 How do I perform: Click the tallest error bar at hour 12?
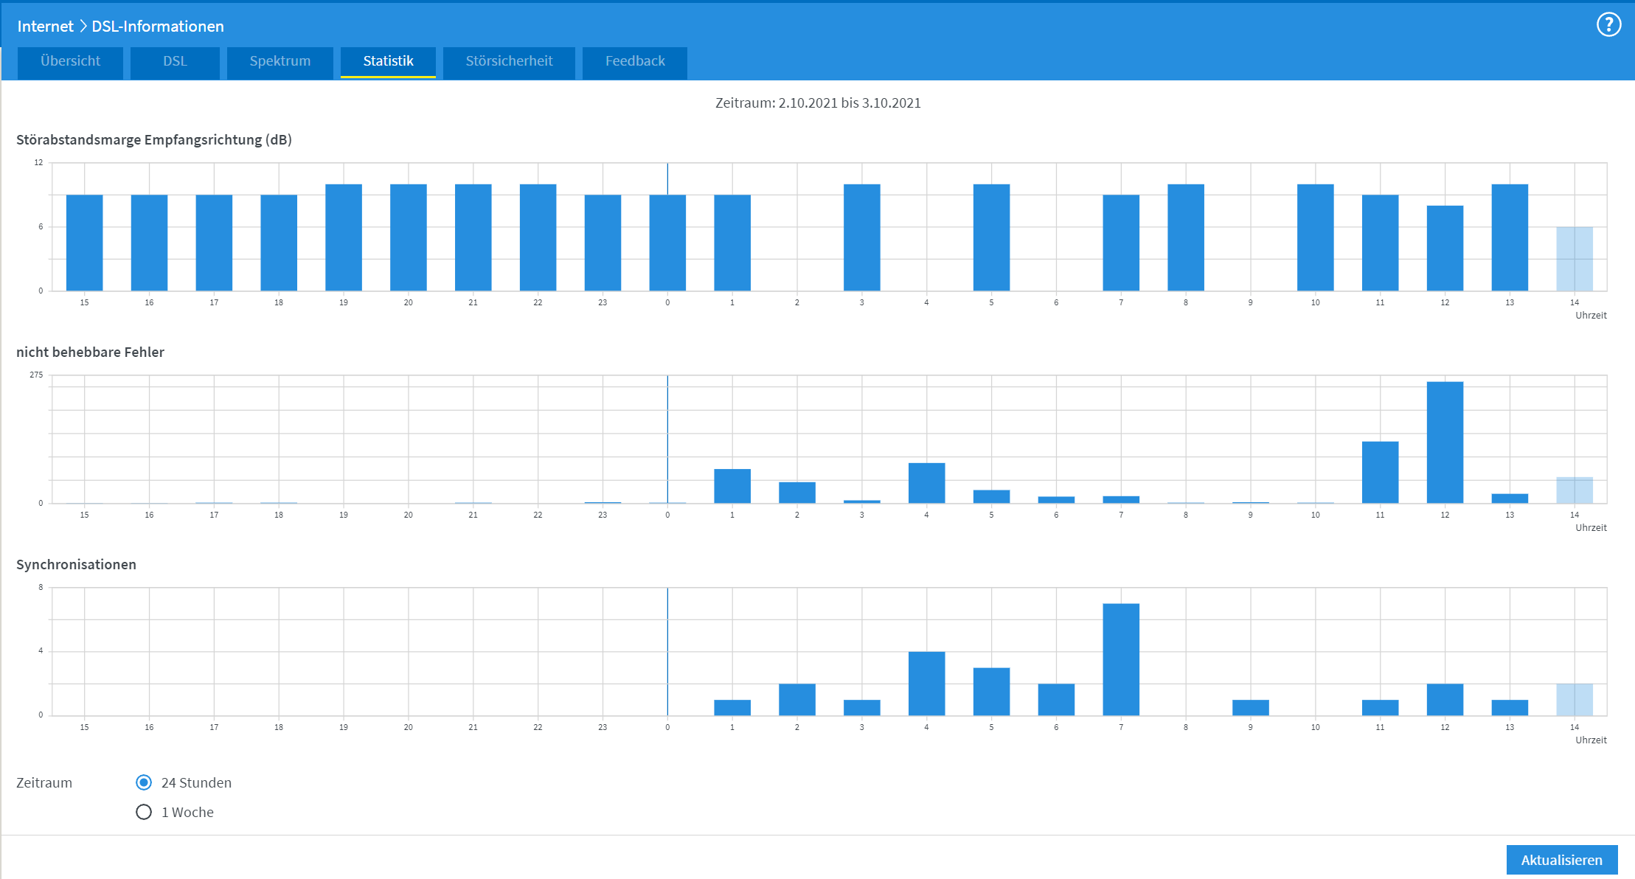pos(1445,442)
